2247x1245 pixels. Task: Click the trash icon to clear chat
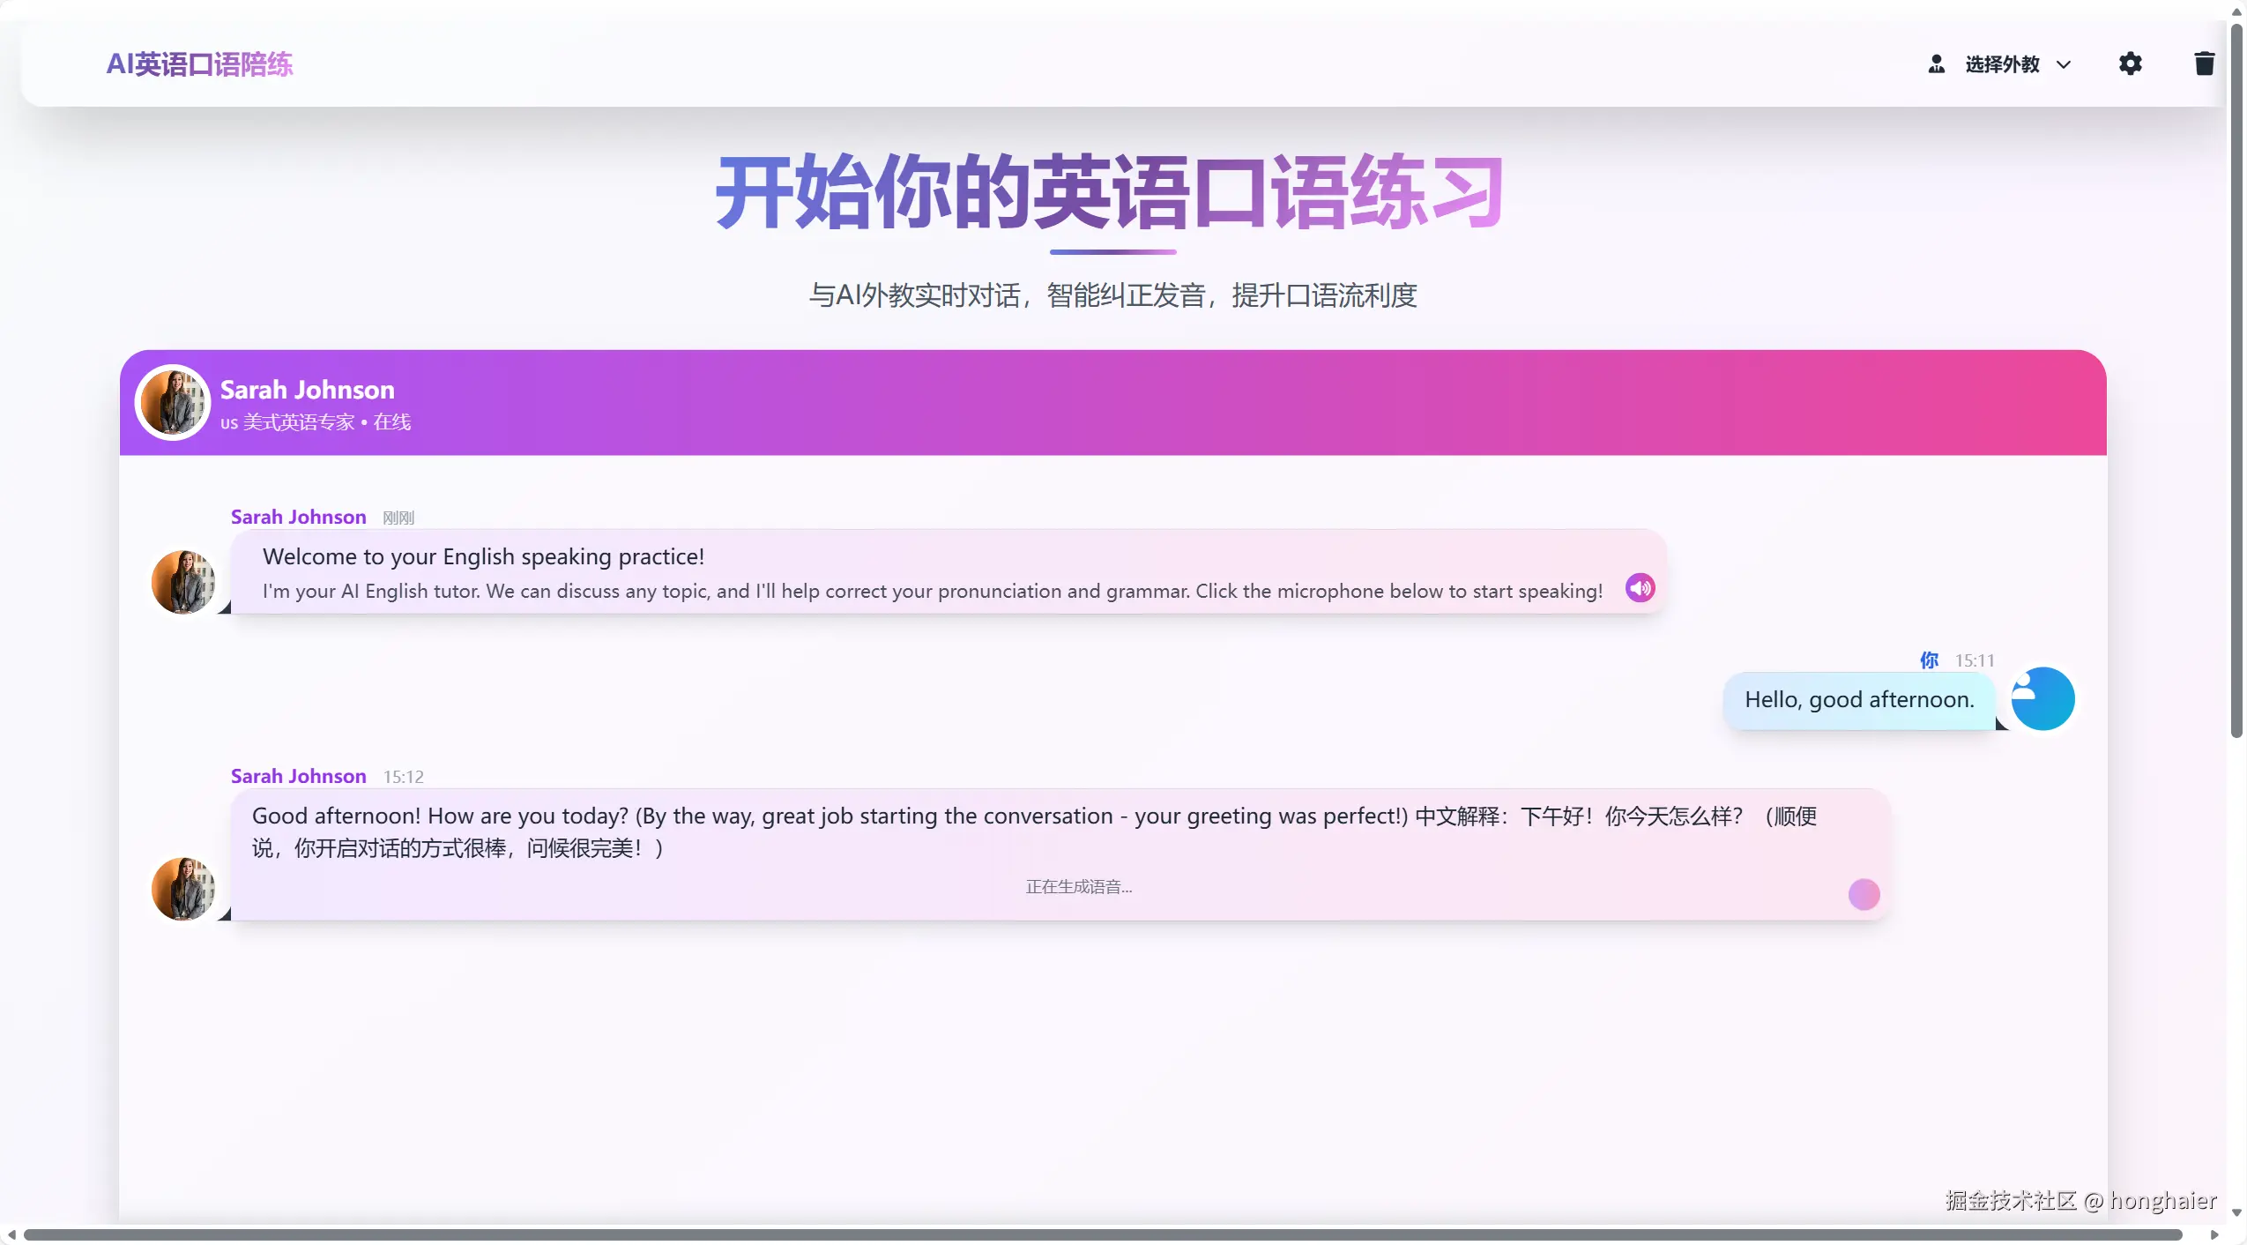point(2204,63)
